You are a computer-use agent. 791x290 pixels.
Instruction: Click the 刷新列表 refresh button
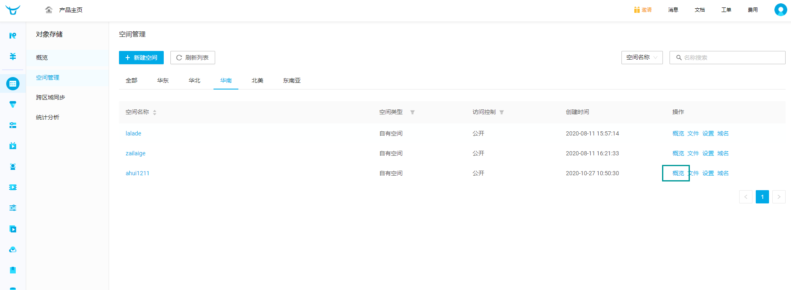[193, 58]
